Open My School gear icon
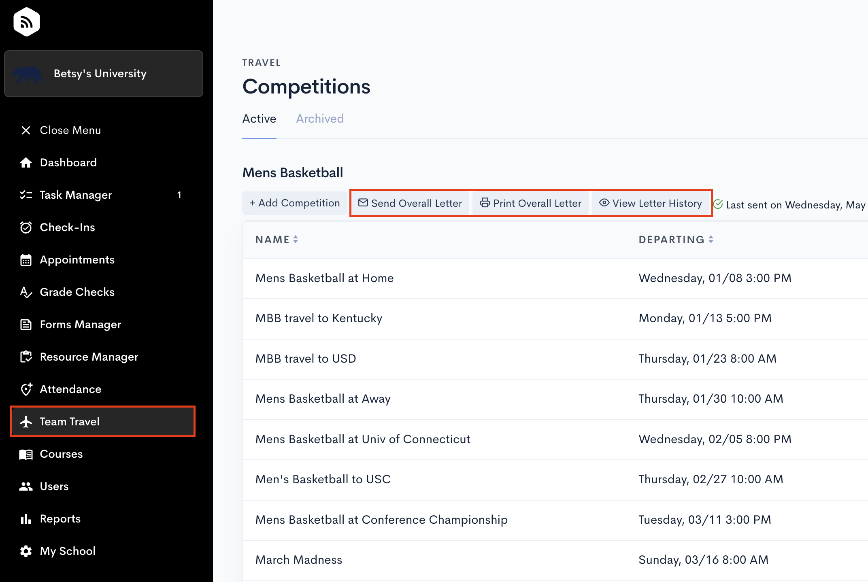The image size is (868, 582). pyautogui.click(x=26, y=551)
